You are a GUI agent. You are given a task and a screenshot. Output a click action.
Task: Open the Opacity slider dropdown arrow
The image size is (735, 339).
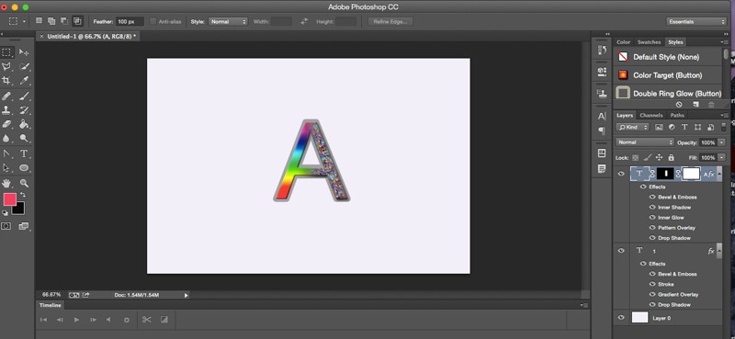click(721, 142)
